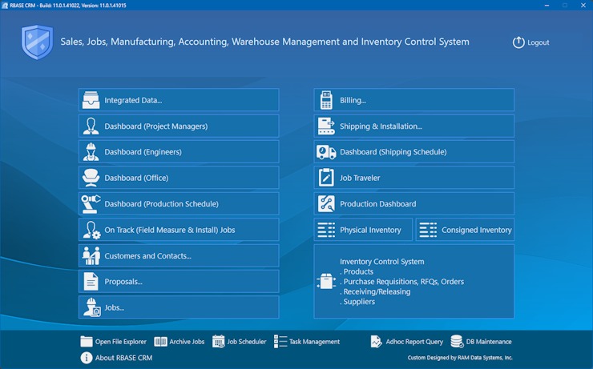Open the Inventory Control System panel
The image size is (593, 369).
pyautogui.click(x=413, y=282)
